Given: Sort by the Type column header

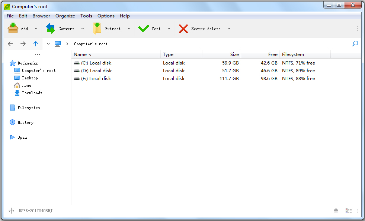Looking at the screenshot, I should pos(181,55).
